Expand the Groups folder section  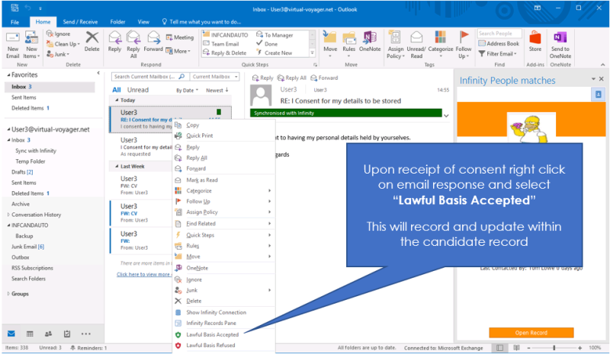click(x=8, y=293)
